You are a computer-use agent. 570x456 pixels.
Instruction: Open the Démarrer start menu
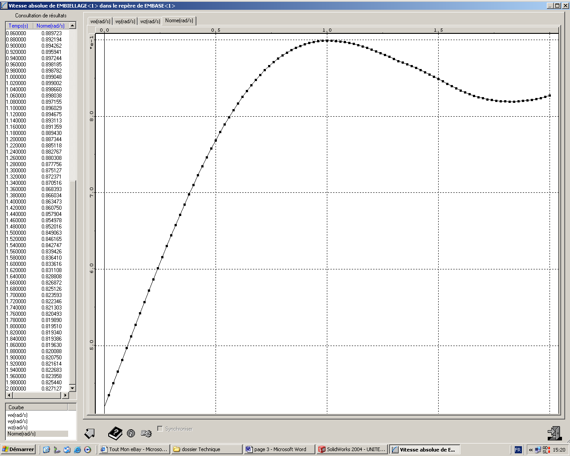[18, 449]
